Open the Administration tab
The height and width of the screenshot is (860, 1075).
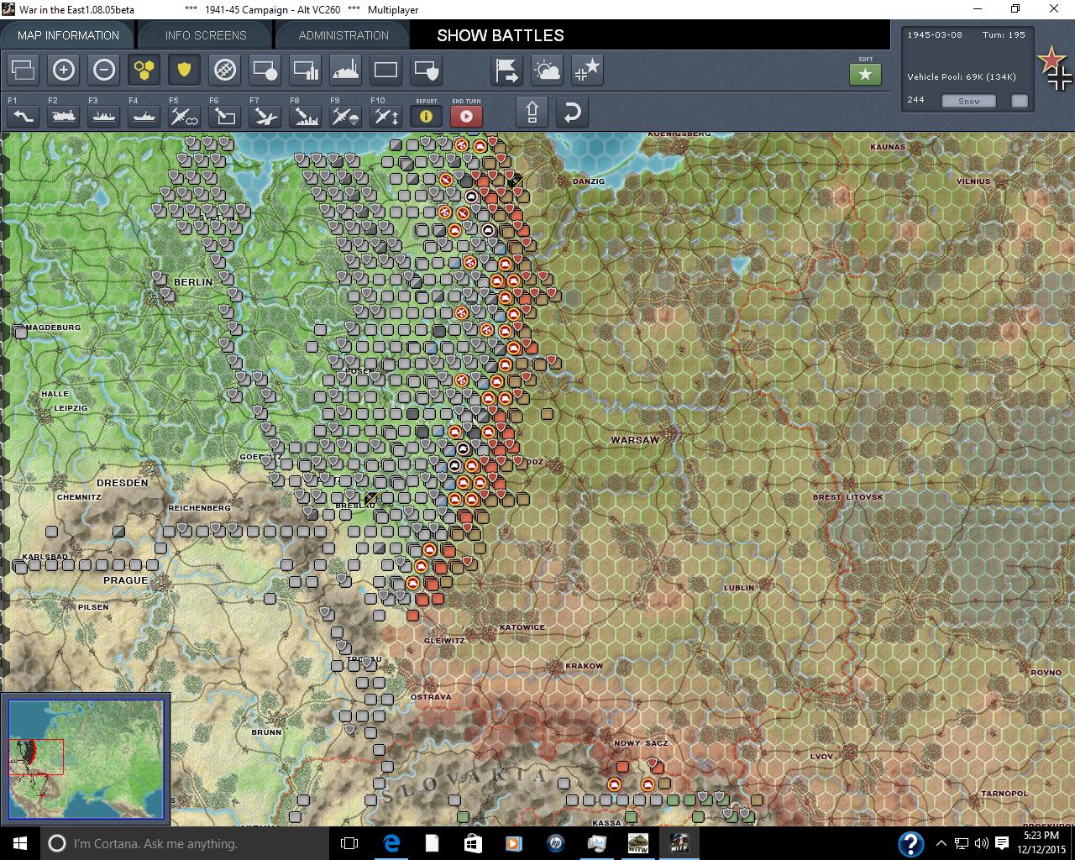(343, 35)
